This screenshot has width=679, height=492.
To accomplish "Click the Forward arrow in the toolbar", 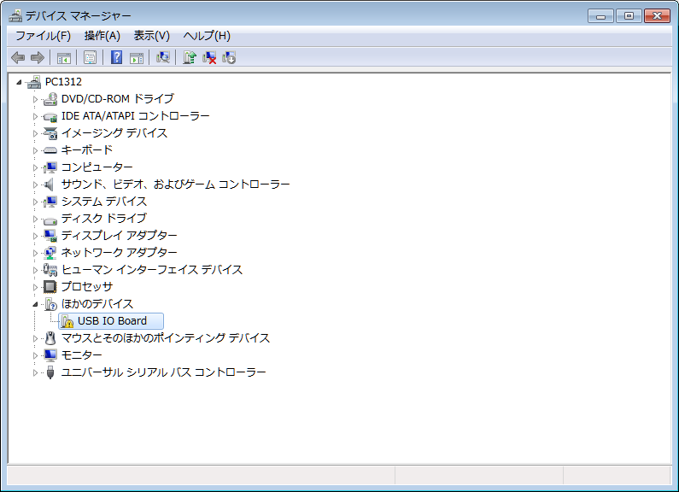I will [x=37, y=57].
